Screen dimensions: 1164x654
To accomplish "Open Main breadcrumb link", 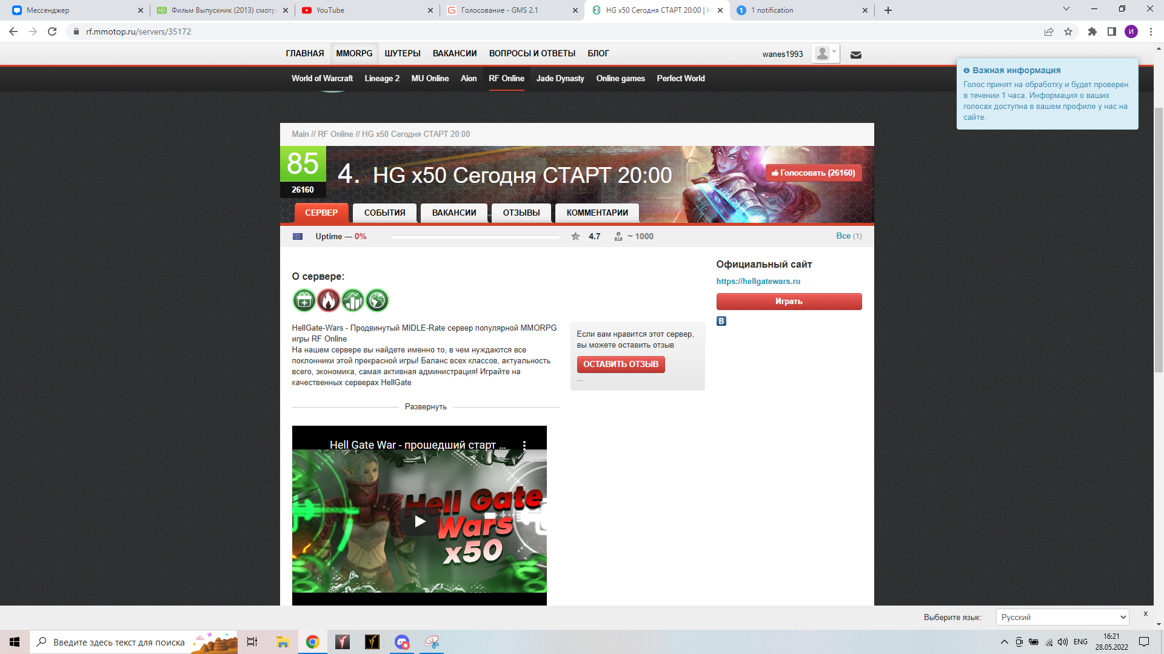I will [300, 134].
